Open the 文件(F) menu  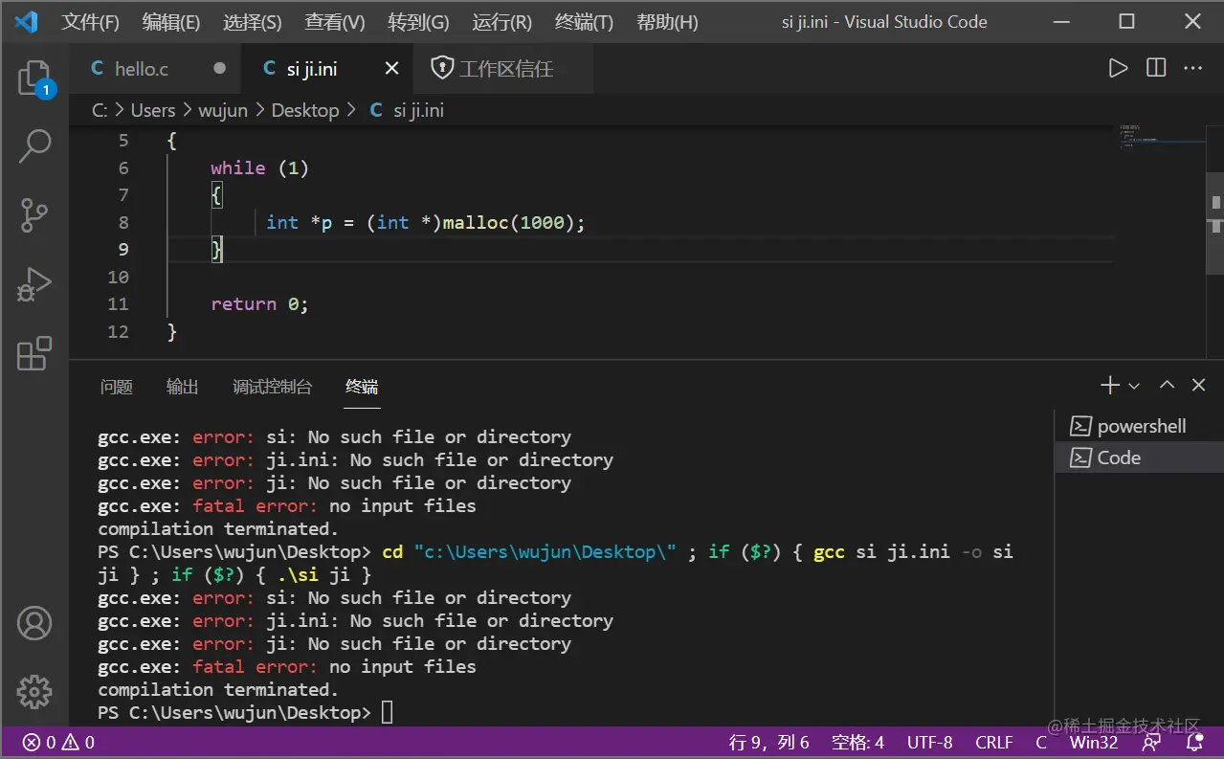90,22
